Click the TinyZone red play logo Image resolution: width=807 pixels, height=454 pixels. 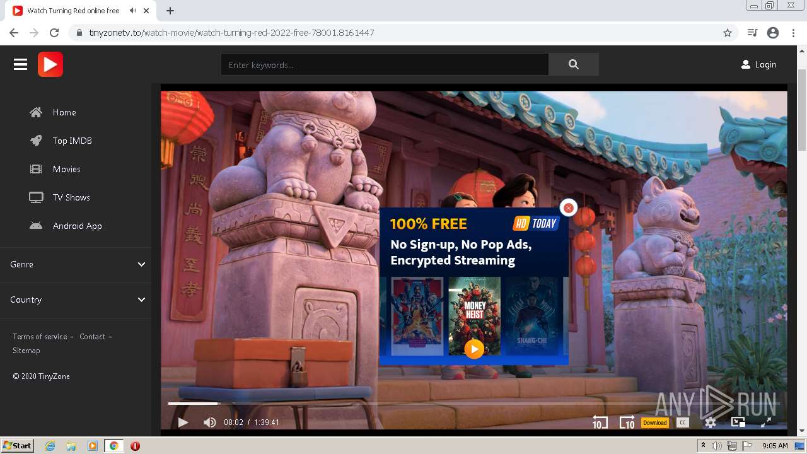point(50,64)
